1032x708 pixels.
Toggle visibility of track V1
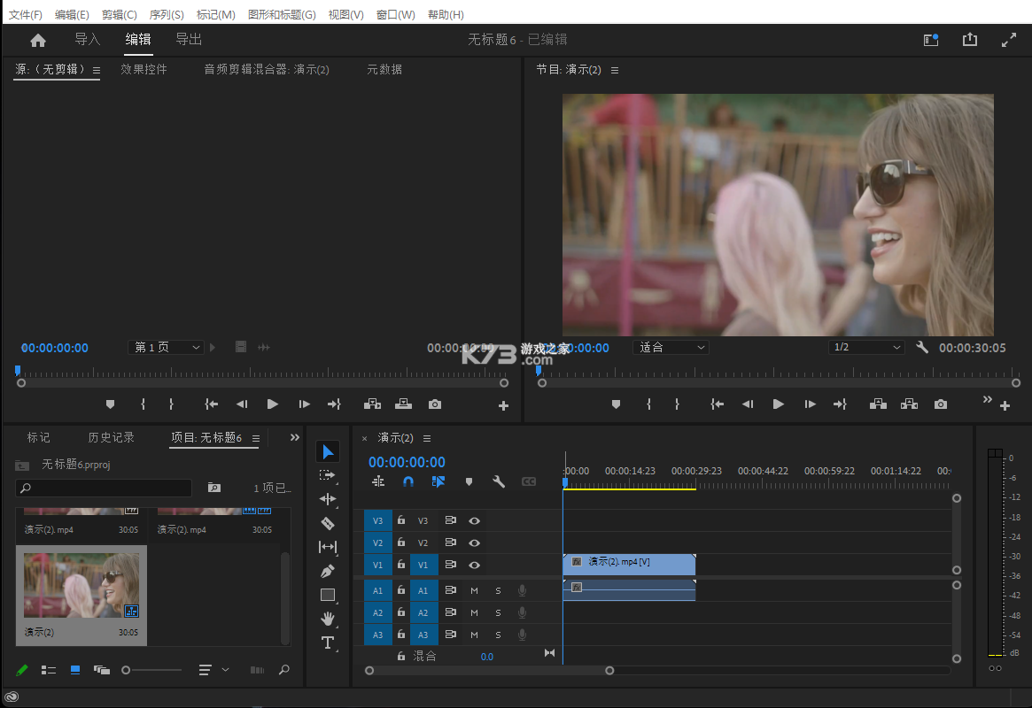tap(474, 565)
